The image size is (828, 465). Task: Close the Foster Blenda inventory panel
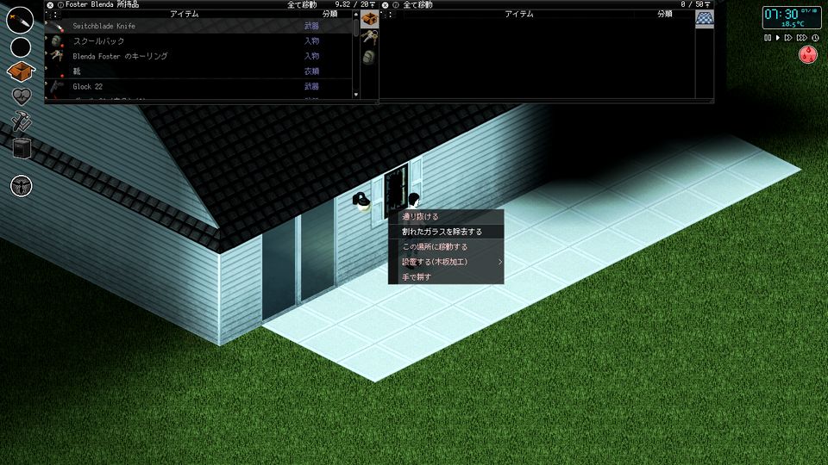pyautogui.click(x=50, y=5)
